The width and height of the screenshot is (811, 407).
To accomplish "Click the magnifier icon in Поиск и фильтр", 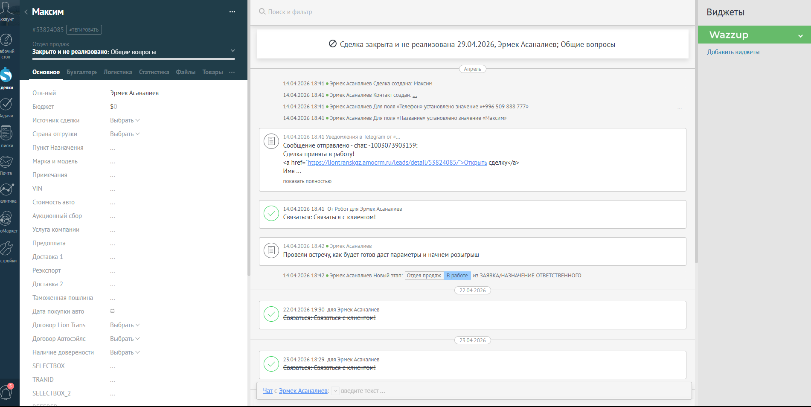I will [262, 12].
